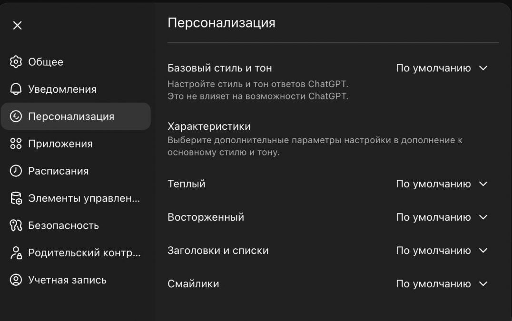Open the Восторженный dropdown selector
The height and width of the screenshot is (321, 512).
(x=442, y=217)
